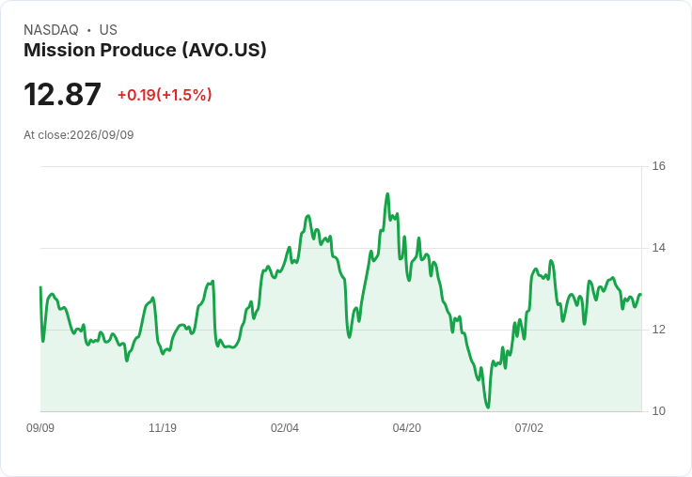Click the Mission Produce (AVO.US) title
Image resolution: width=692 pixels, height=477 pixels.
145,51
